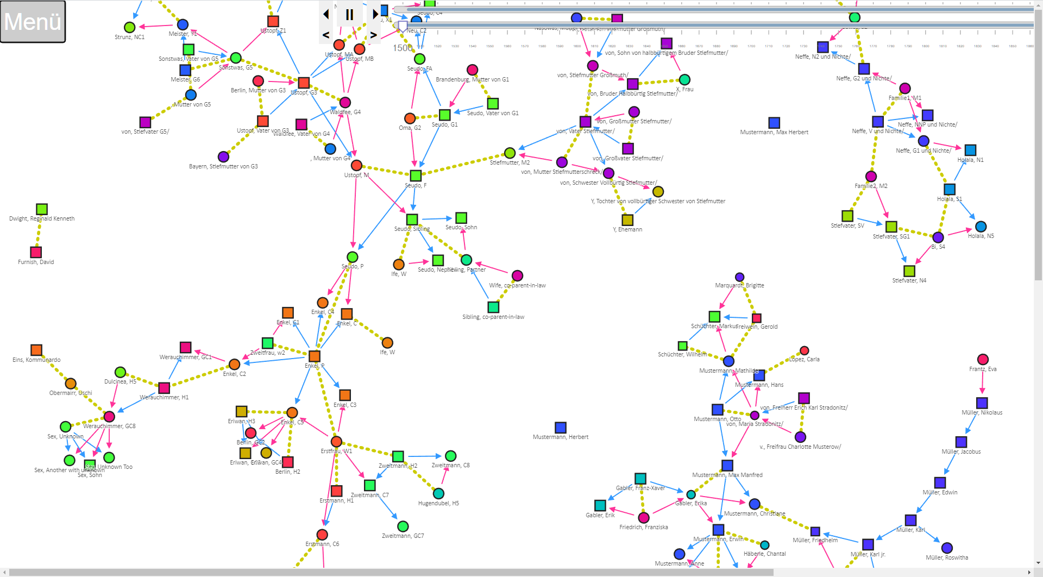The image size is (1043, 577).
Task: Step back one year with < button
Action: pyautogui.click(x=326, y=35)
